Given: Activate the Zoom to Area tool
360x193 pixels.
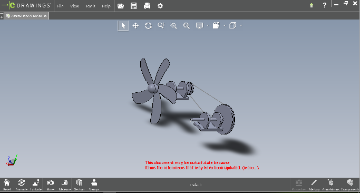Looking at the screenshot, I should coord(173,25).
